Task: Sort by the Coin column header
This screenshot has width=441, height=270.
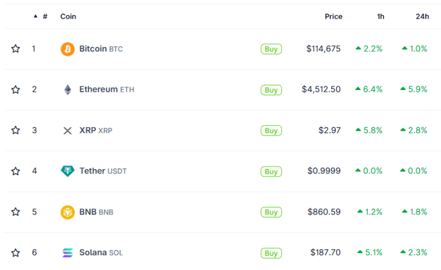Action: tap(68, 16)
